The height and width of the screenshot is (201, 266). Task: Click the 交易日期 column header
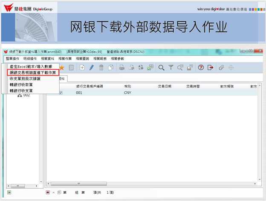[165, 86]
